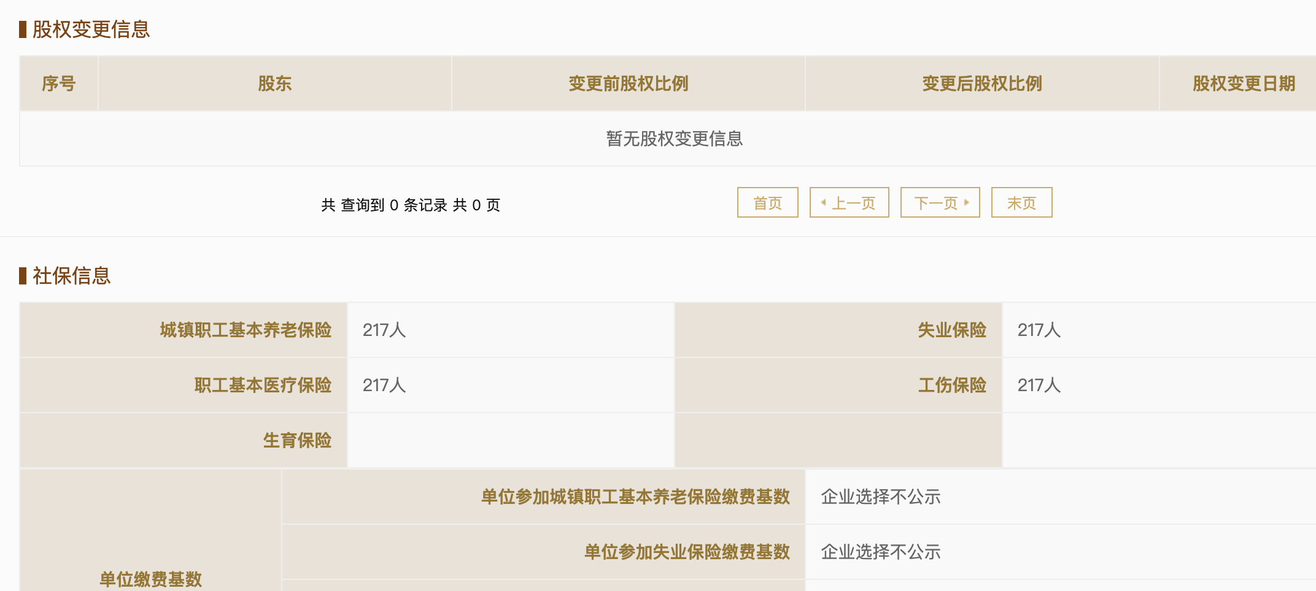
Task: Click right arrow icon in 下一页 button
Action: click(x=967, y=202)
